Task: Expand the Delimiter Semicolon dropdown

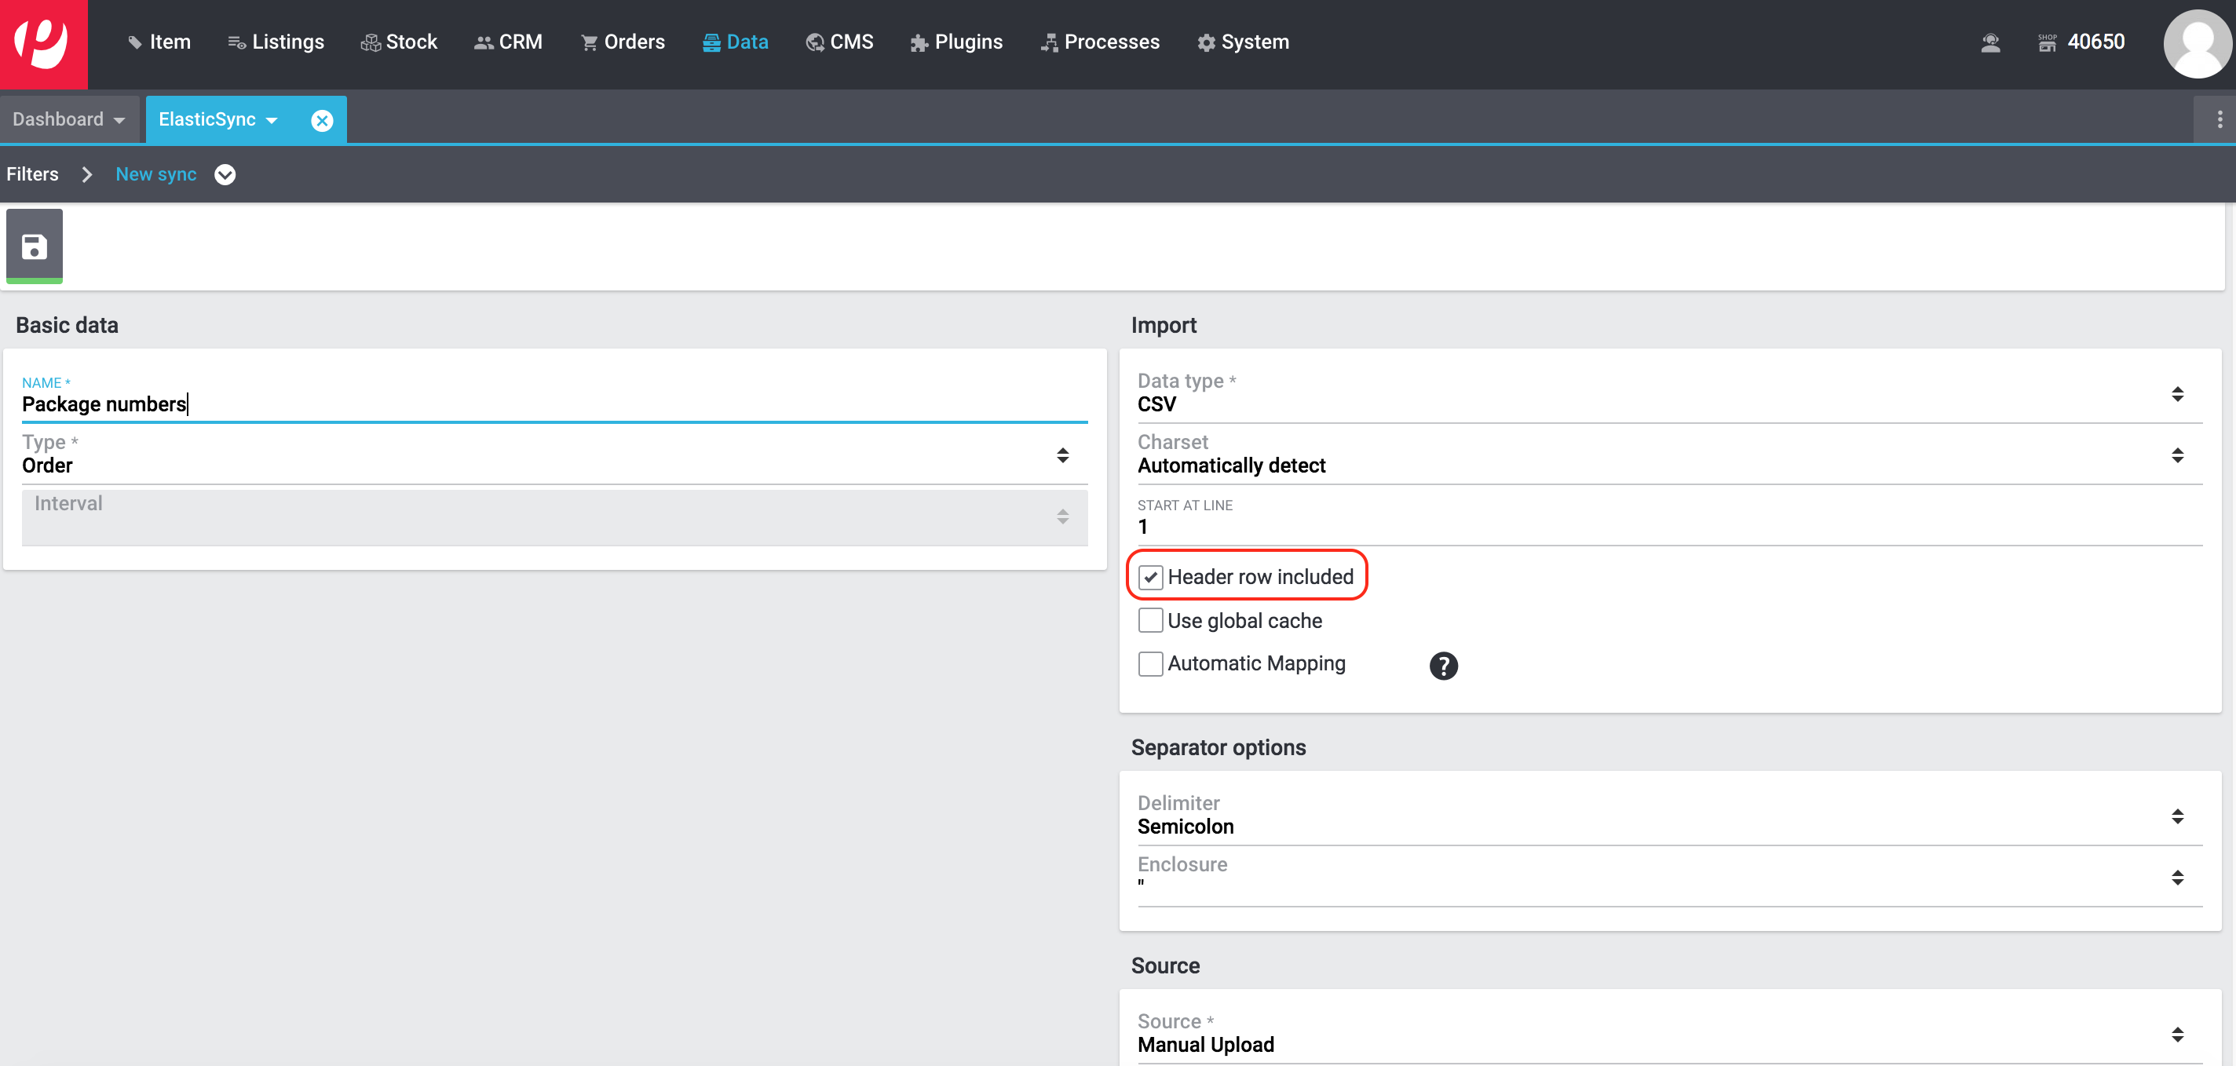Action: (1658, 817)
